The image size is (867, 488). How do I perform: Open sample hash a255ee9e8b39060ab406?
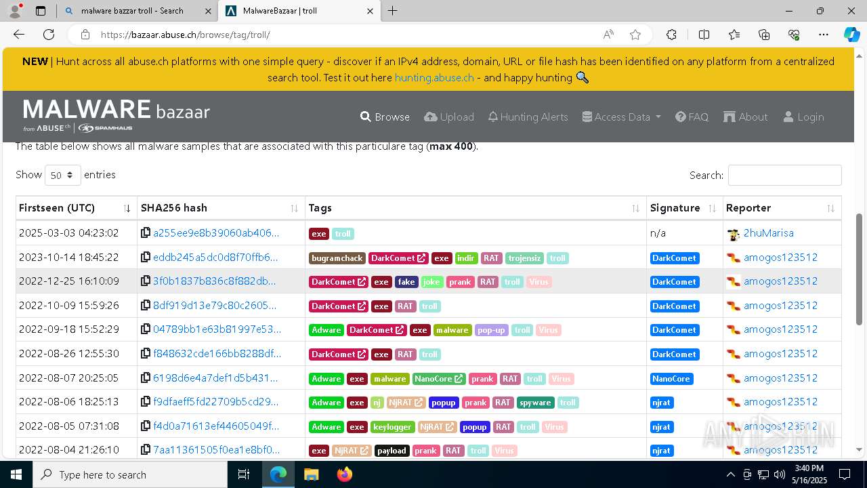216,233
